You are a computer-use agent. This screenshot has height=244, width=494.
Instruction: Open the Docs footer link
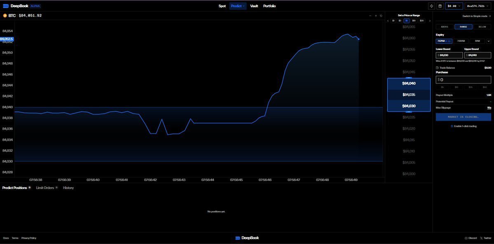(x=6, y=238)
